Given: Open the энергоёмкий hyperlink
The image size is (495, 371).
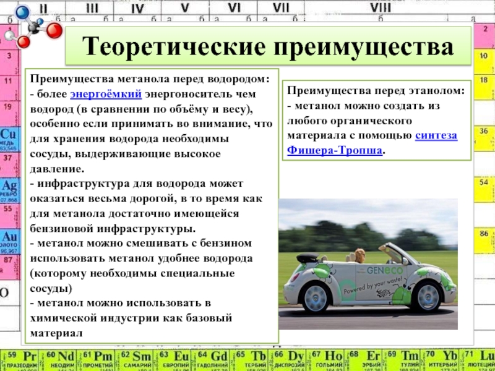Looking at the screenshot, I should [x=107, y=95].
